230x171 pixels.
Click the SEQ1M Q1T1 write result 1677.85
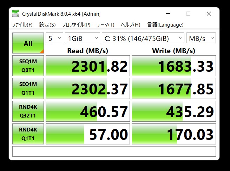point(174,88)
